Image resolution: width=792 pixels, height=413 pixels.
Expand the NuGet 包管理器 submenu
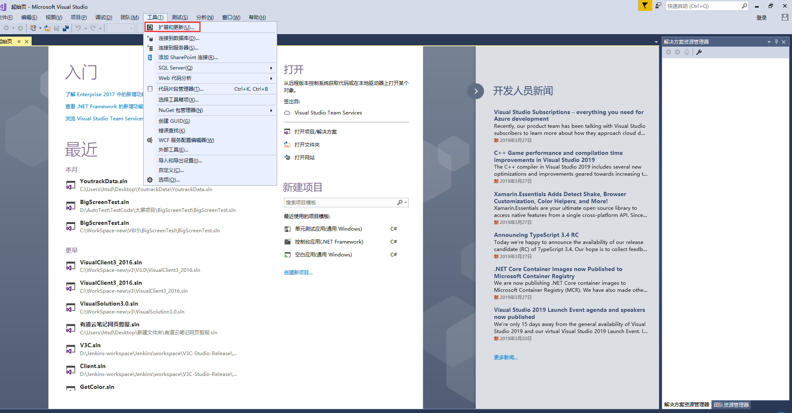271,110
